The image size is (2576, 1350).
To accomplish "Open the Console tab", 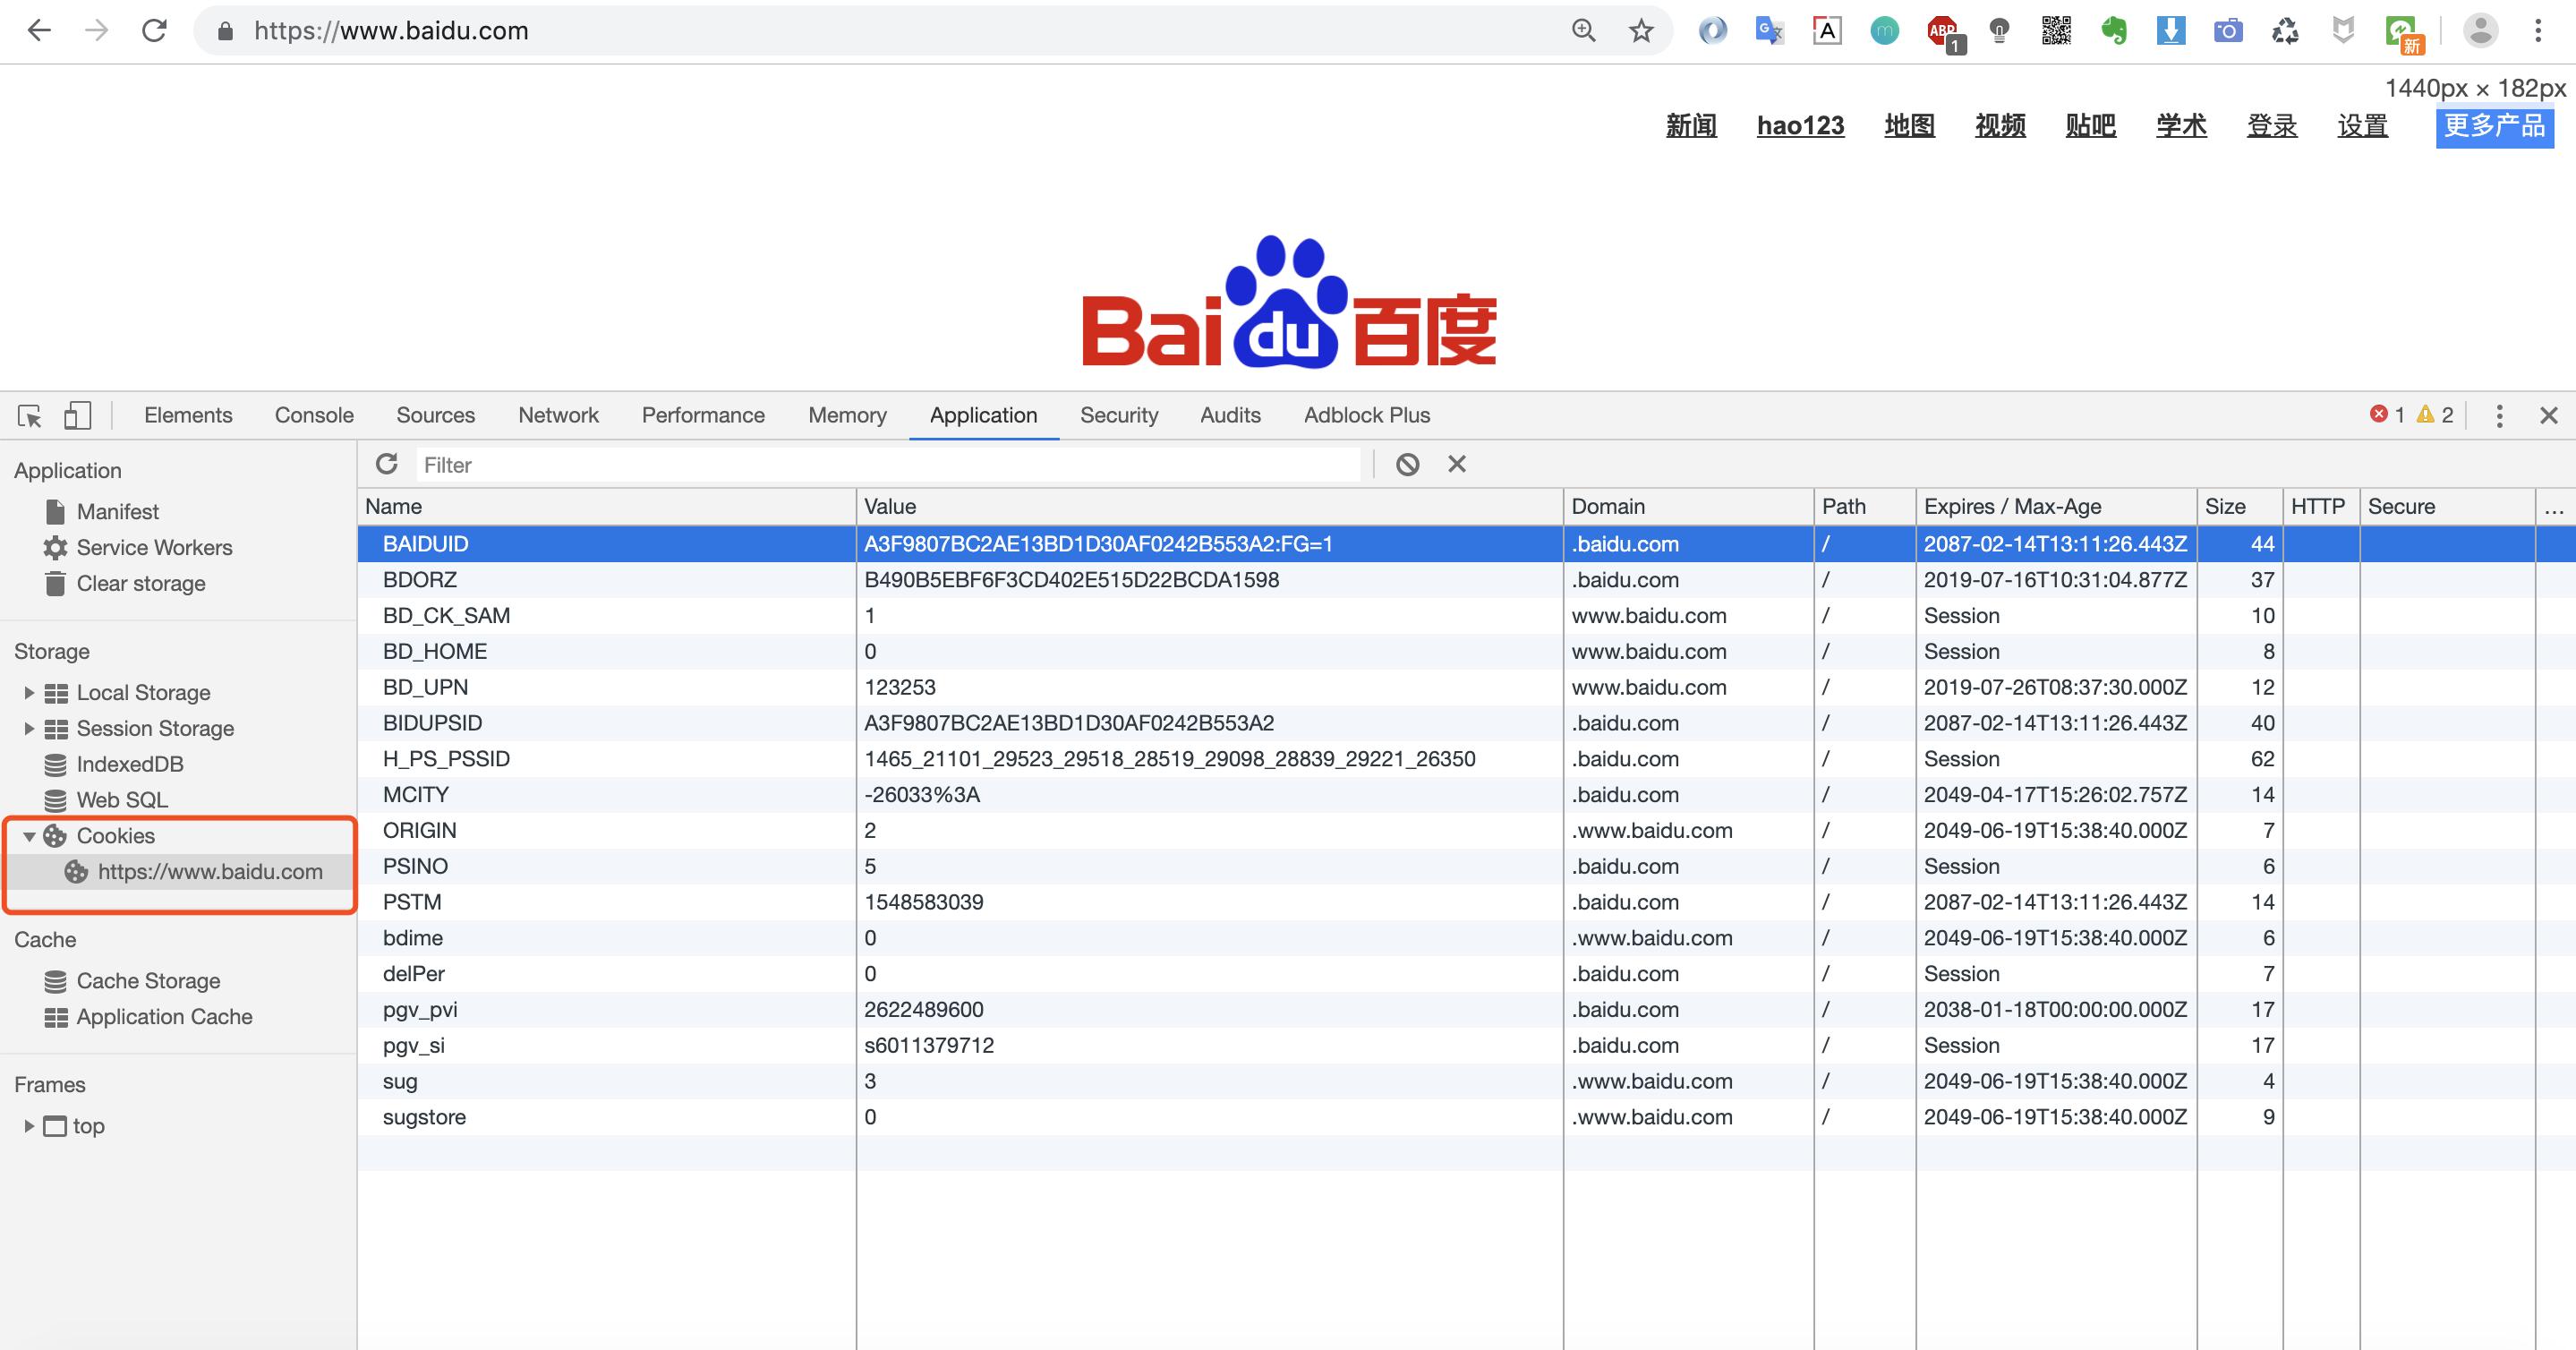I will (314, 415).
